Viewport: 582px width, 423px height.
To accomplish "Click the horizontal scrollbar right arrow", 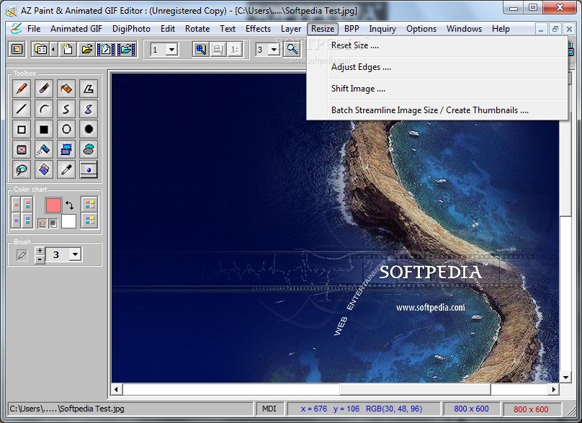I will pos(553,389).
